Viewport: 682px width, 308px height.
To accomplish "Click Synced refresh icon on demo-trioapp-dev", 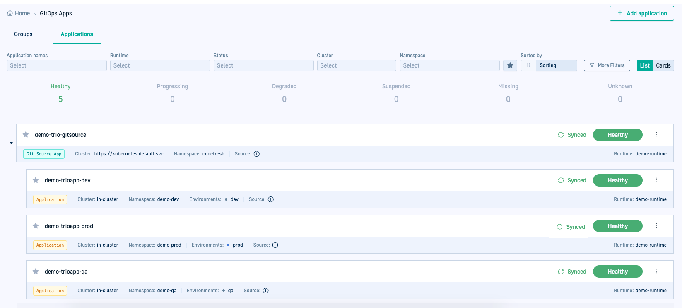I will (x=561, y=180).
